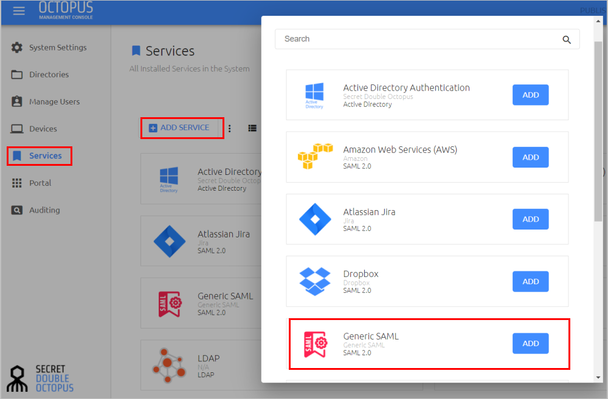This screenshot has height=399, width=608.
Task: Click dialog scrollbar down arrow
Action: point(598,377)
